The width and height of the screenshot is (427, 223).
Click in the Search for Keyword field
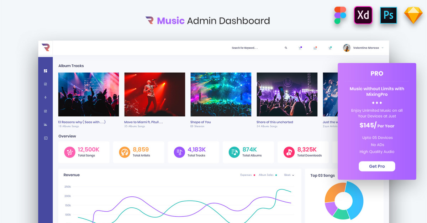(249, 48)
